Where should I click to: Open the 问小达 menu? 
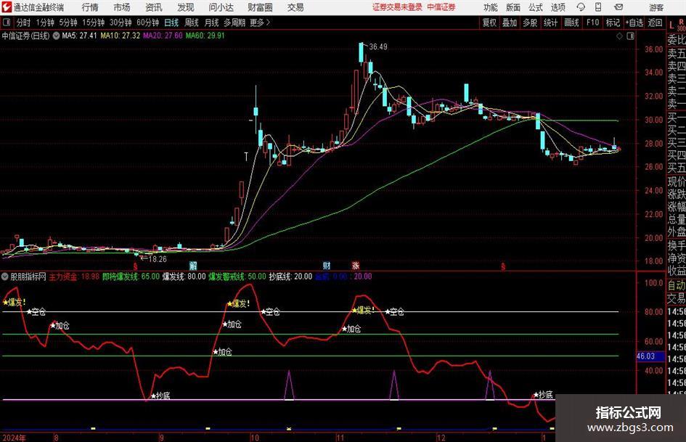(x=221, y=7)
